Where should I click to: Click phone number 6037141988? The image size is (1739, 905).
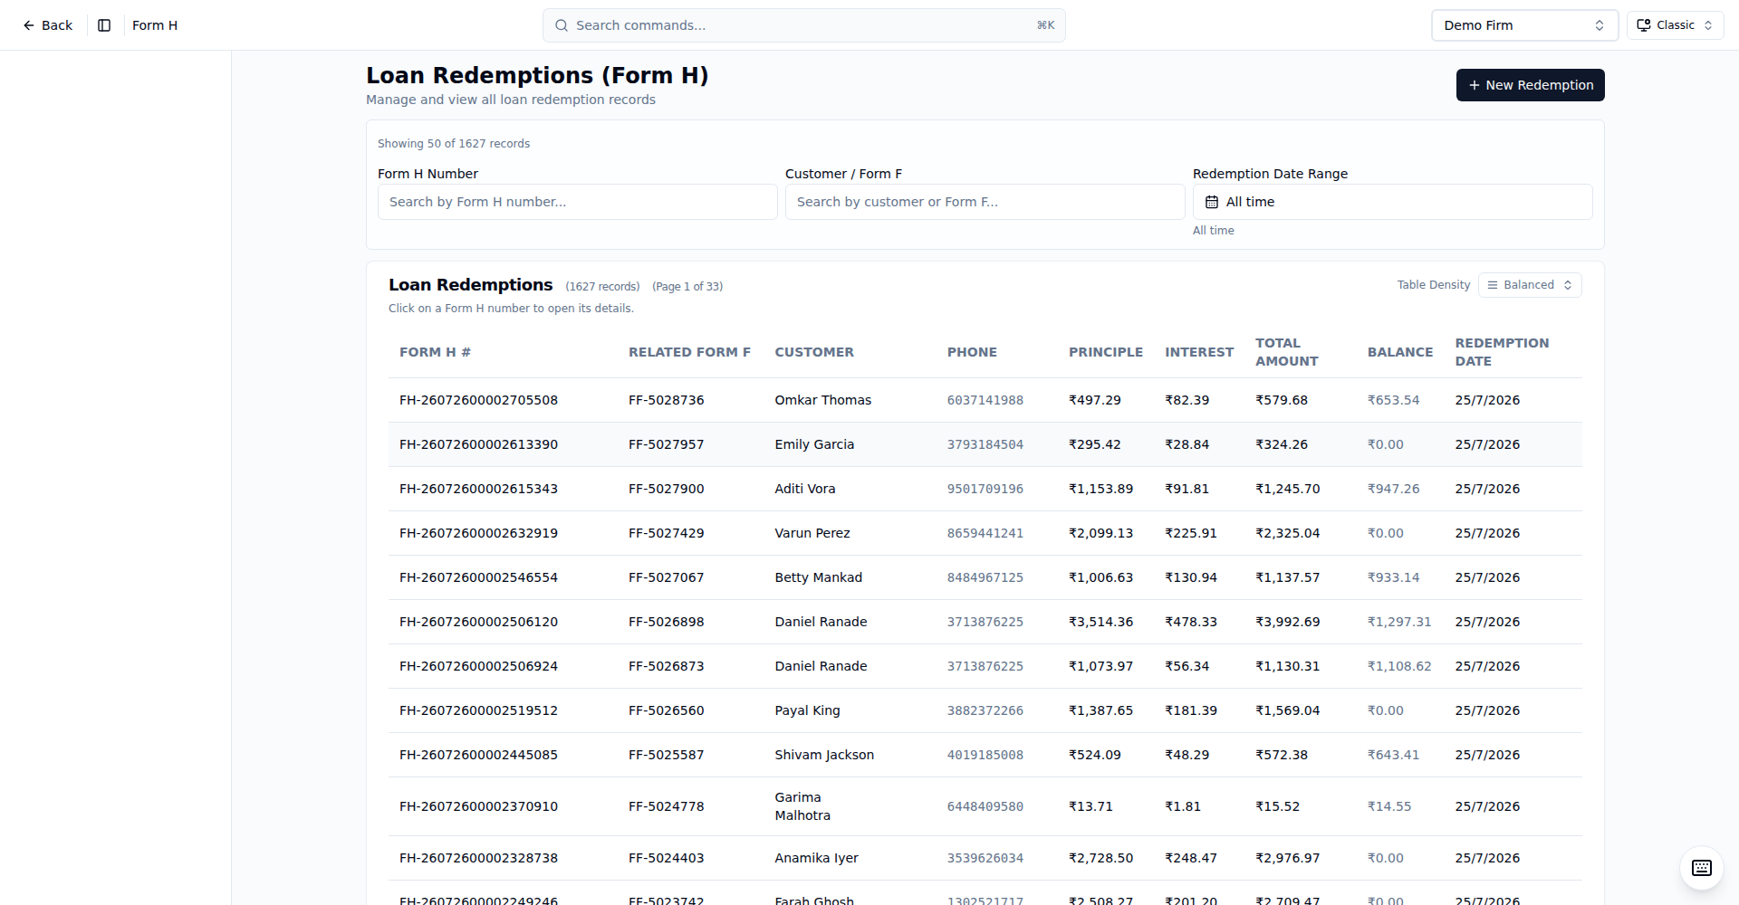coord(985,400)
